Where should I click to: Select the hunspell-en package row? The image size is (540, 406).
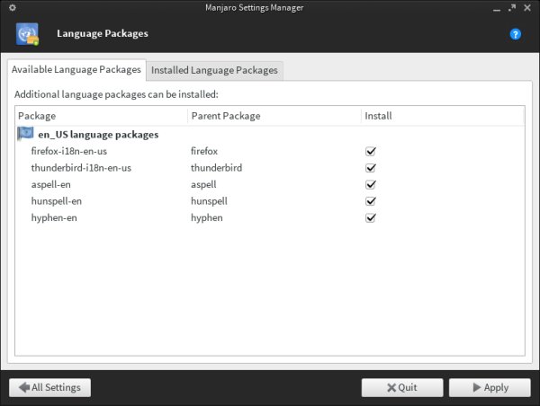click(58, 201)
